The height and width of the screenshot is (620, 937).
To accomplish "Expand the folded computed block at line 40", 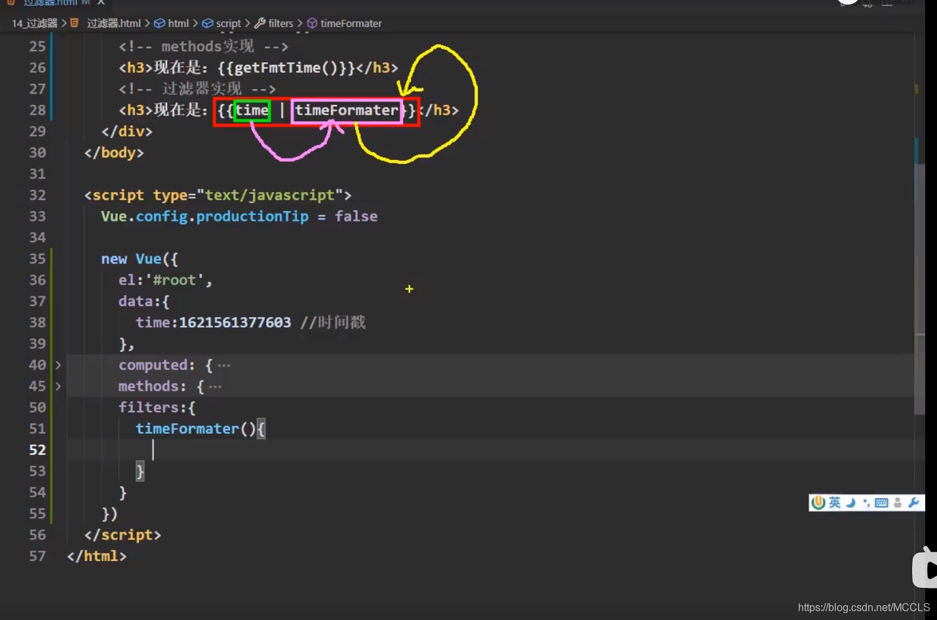I will (x=58, y=365).
